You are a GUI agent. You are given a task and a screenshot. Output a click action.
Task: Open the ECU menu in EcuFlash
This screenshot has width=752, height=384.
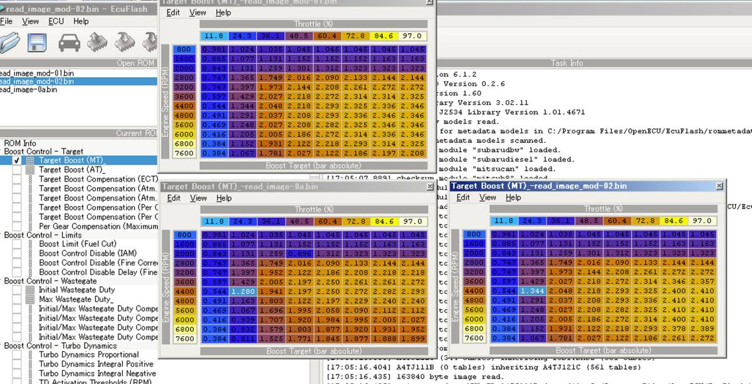[56, 21]
